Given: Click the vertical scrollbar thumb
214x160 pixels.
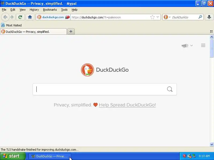Looking at the screenshot, I should pos(212,49).
